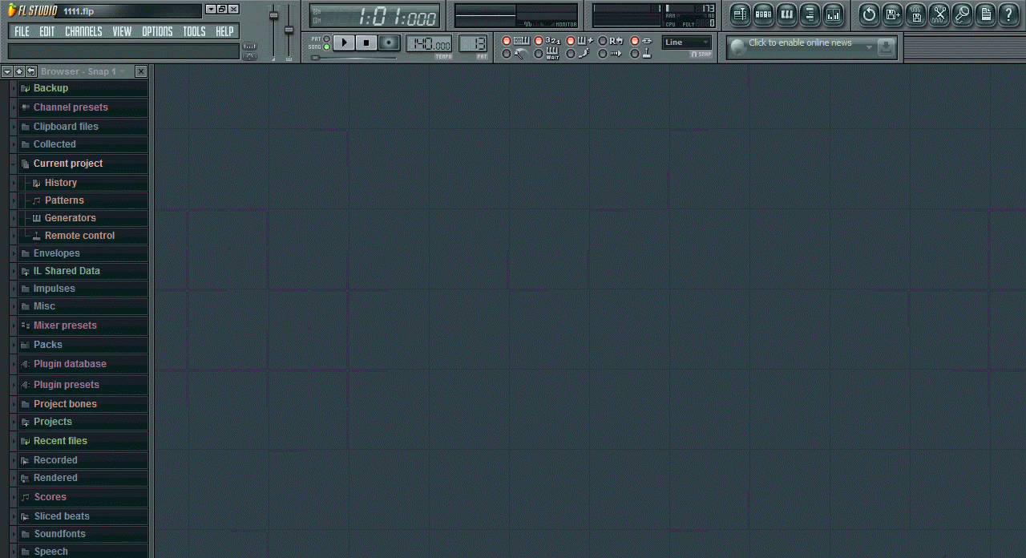Open the Piano Roll window button
This screenshot has height=558, width=1026.
pyautogui.click(x=786, y=14)
